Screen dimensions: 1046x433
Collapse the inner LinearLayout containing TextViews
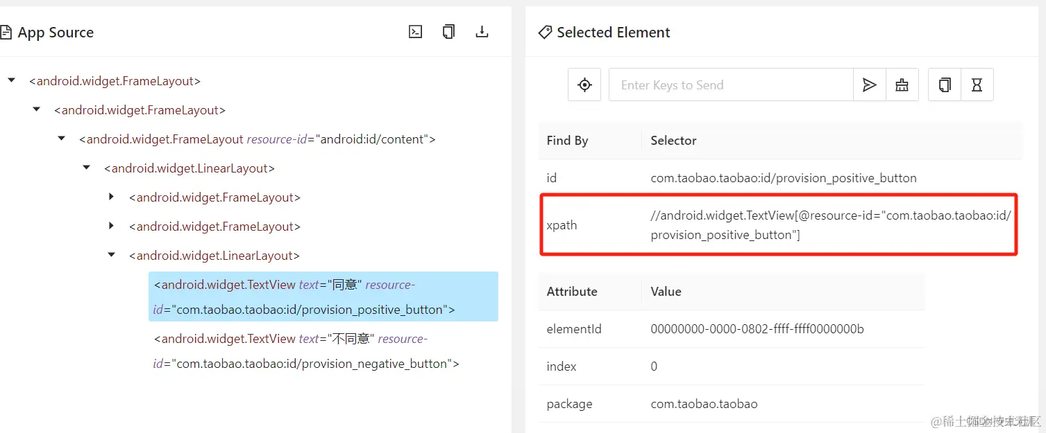pos(111,256)
